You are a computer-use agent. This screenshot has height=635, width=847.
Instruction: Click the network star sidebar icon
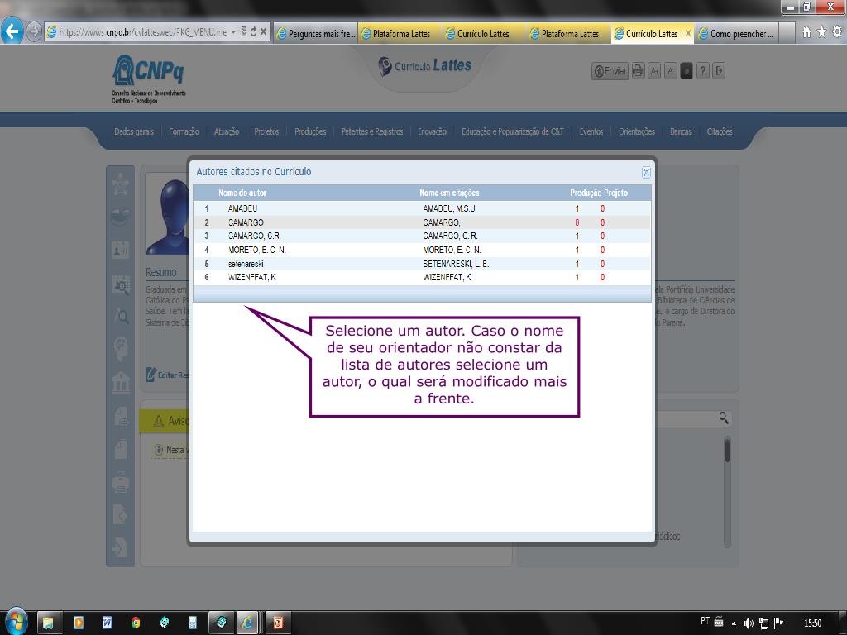[x=120, y=185]
